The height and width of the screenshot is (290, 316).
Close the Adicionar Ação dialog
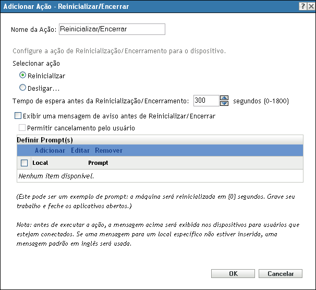point(310,5)
